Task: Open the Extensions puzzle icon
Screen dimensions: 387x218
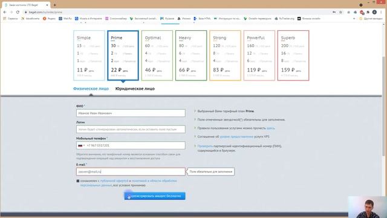Action: [368, 12]
